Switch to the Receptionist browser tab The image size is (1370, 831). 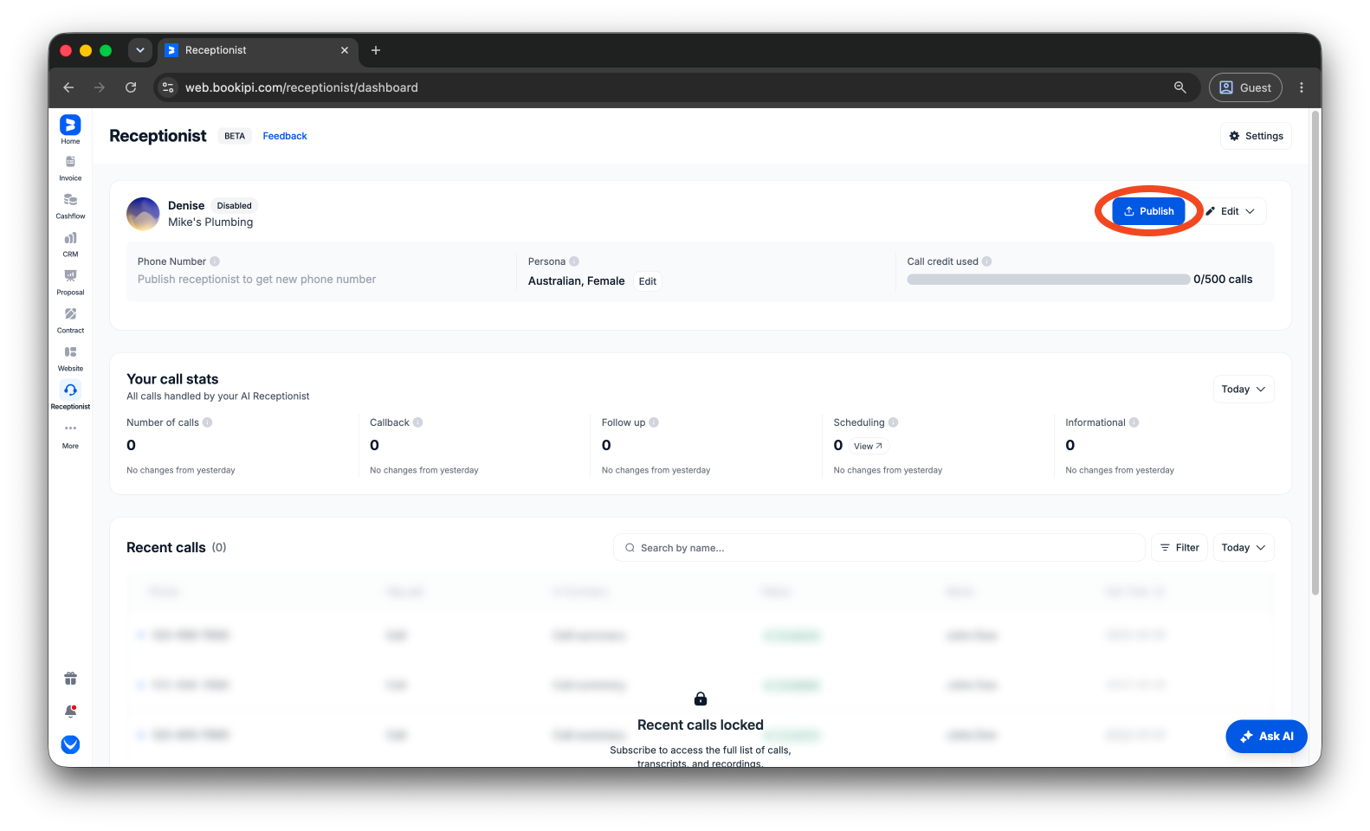[257, 50]
